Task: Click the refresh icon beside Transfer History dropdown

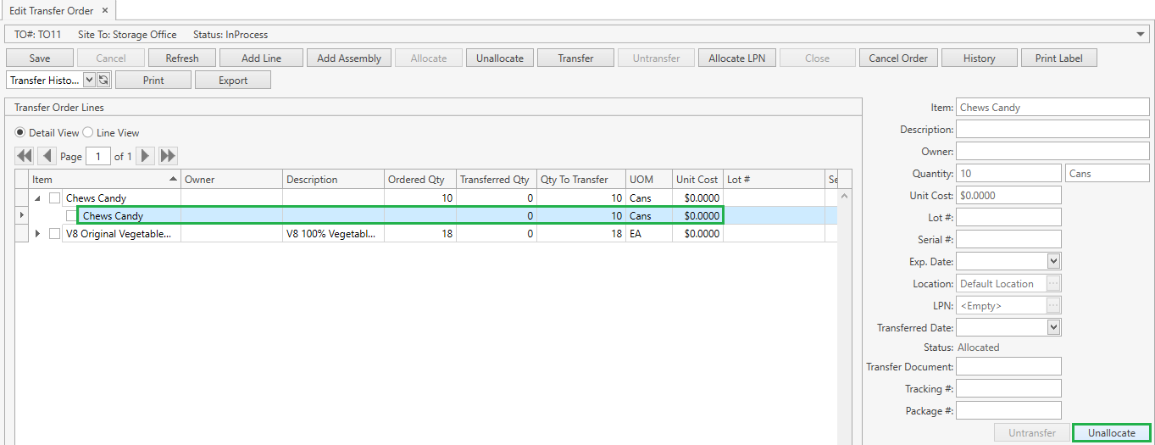Action: [x=103, y=80]
